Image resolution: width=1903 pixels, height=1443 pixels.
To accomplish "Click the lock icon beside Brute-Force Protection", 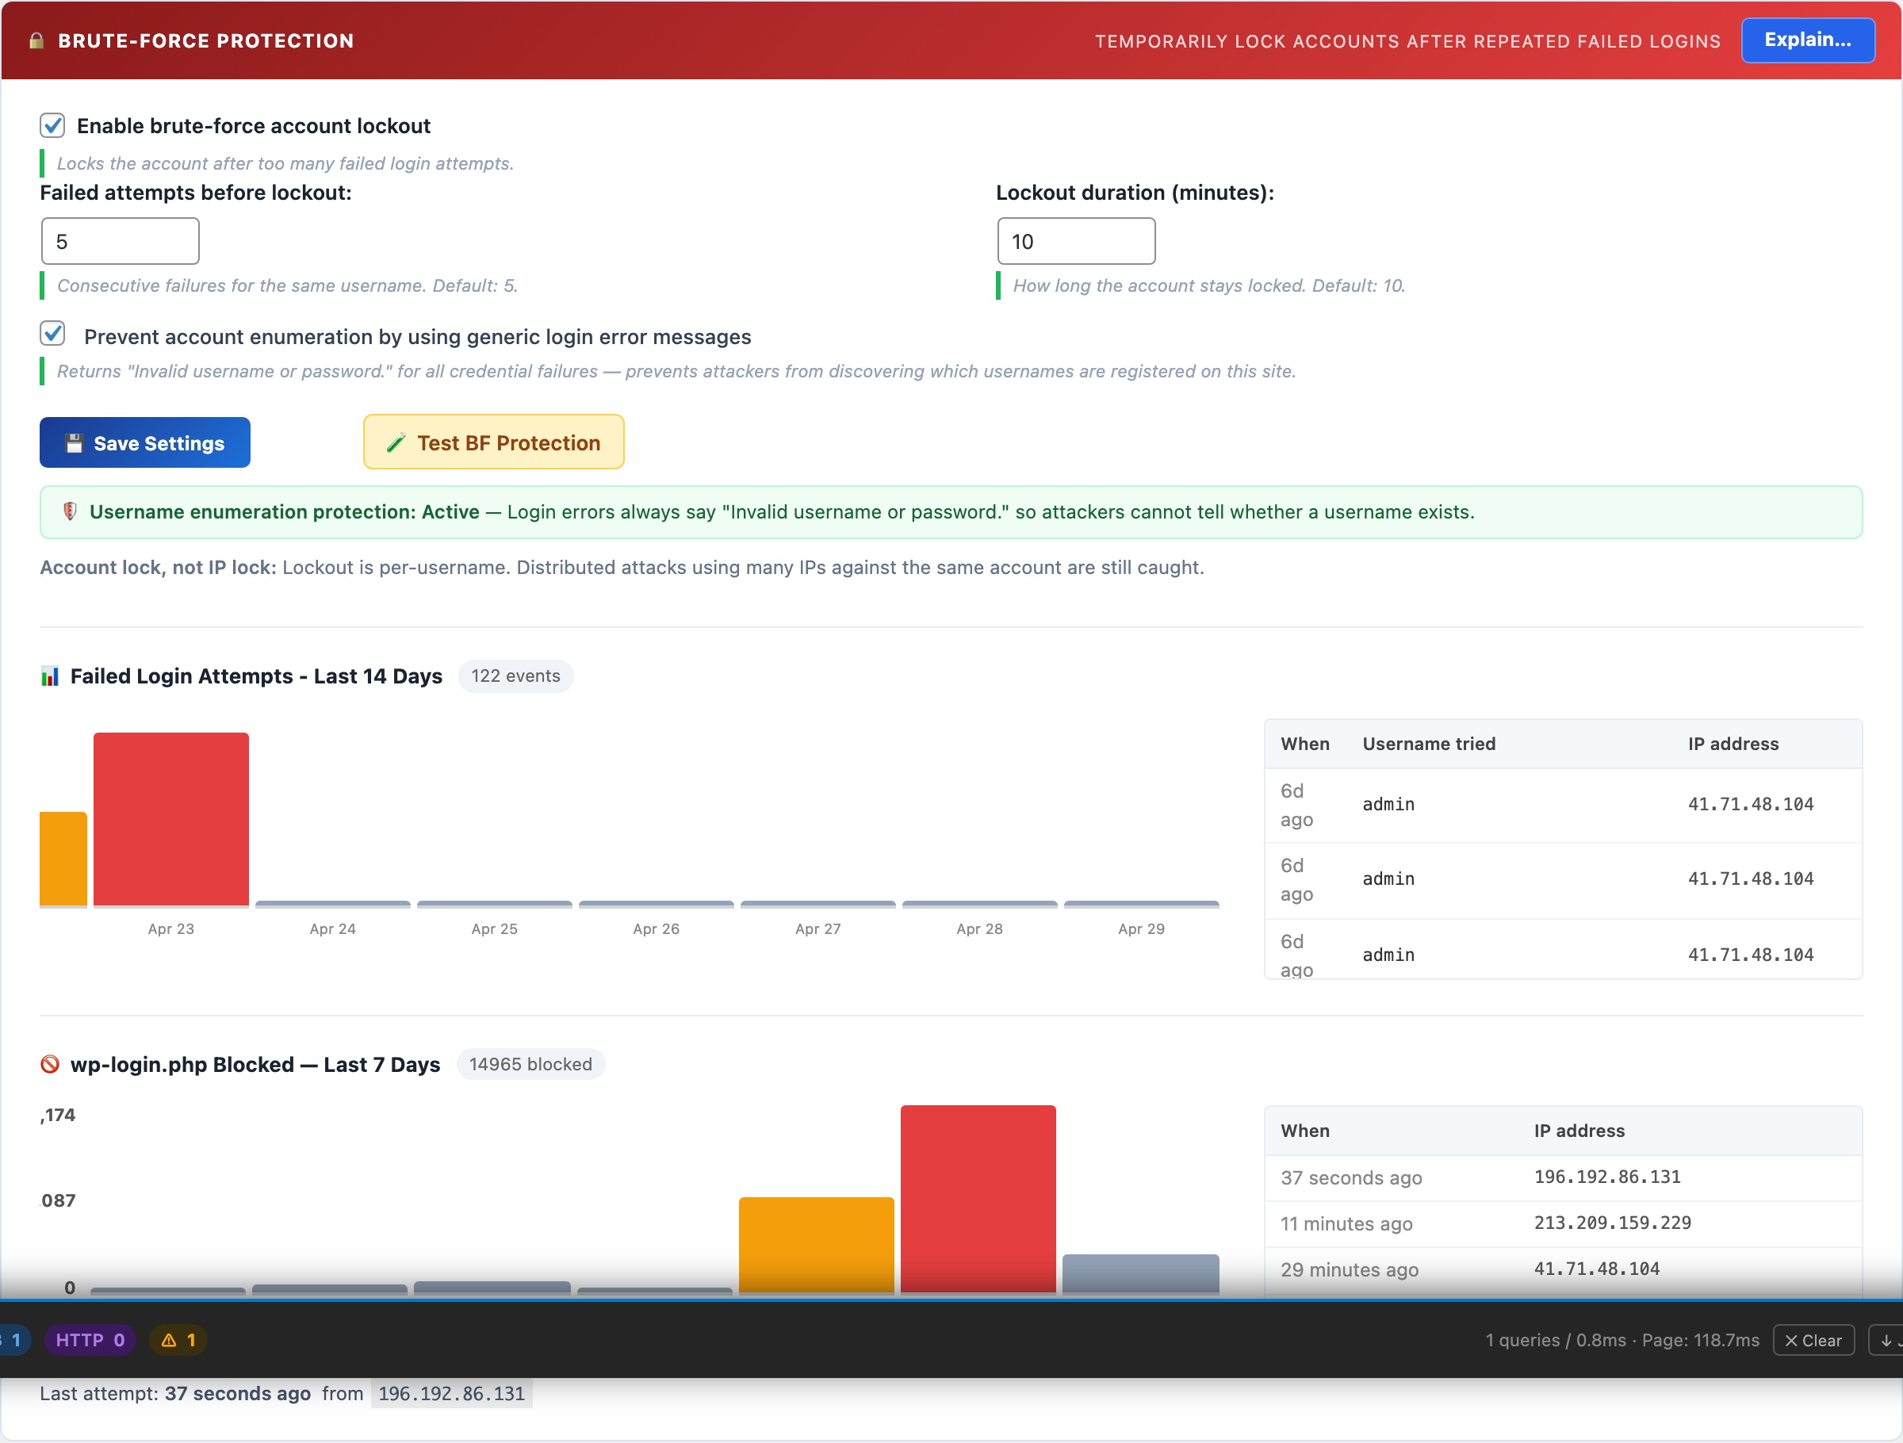I will point(36,40).
